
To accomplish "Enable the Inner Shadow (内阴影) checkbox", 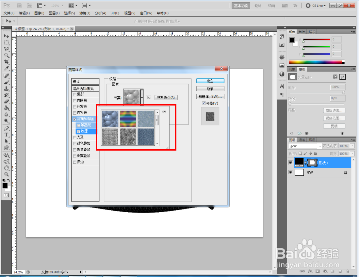I will (74, 101).
